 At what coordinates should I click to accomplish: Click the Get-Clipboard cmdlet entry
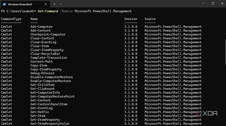(42, 89)
